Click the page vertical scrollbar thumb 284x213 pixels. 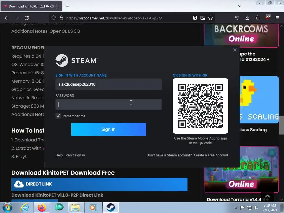pyautogui.click(x=282, y=125)
